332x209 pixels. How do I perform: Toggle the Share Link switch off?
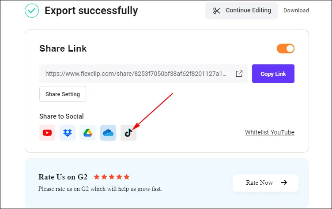(x=285, y=49)
